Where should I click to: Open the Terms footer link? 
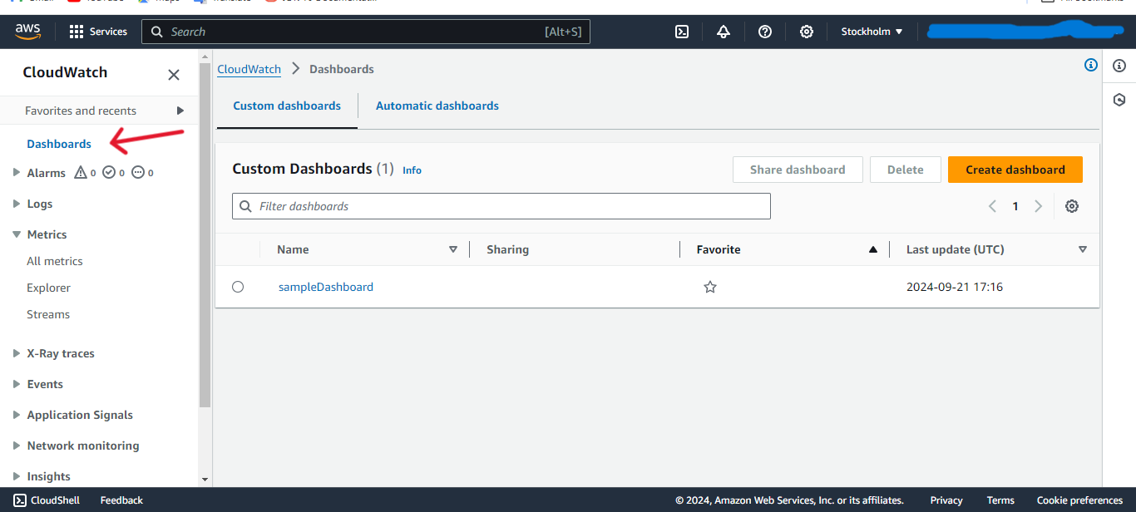click(1000, 500)
